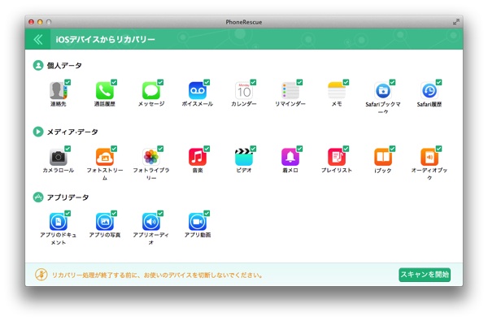Image resolution: width=488 pixels, height=321 pixels.
Task: Select the Contacts (連絡先) icon
Action: (58, 90)
